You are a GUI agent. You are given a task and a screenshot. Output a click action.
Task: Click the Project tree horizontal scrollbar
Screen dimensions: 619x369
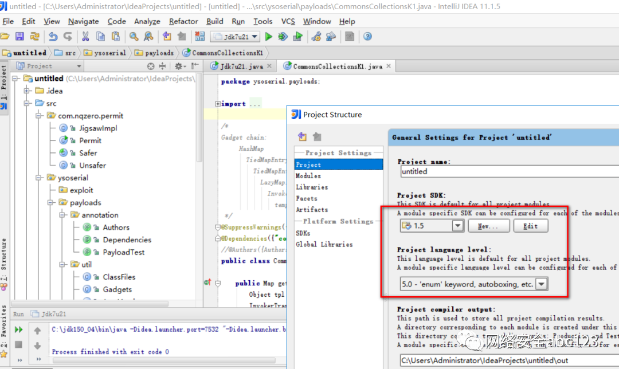point(90,304)
